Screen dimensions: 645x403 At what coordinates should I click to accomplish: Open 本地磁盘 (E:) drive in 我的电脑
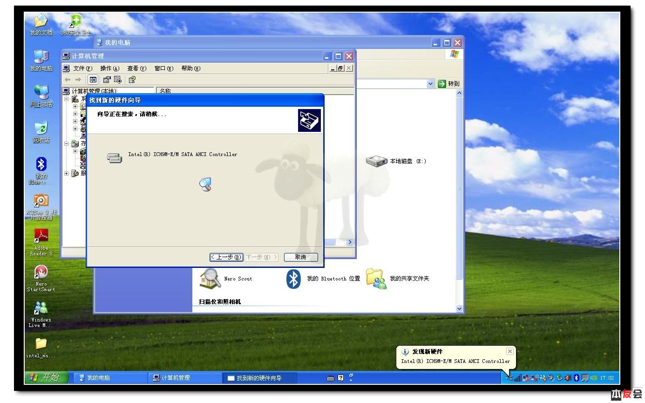396,161
